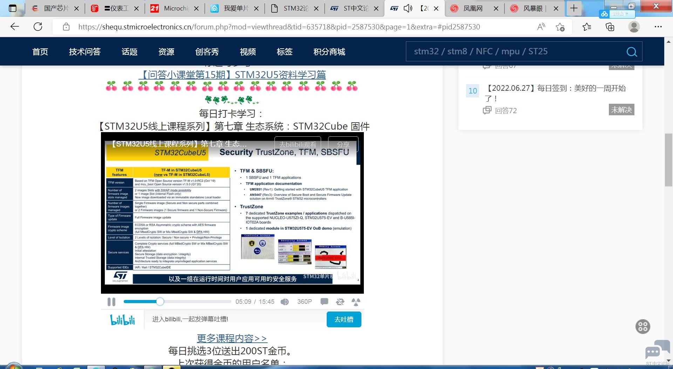Open the browser profile avatar
673x369 pixels.
(634, 27)
